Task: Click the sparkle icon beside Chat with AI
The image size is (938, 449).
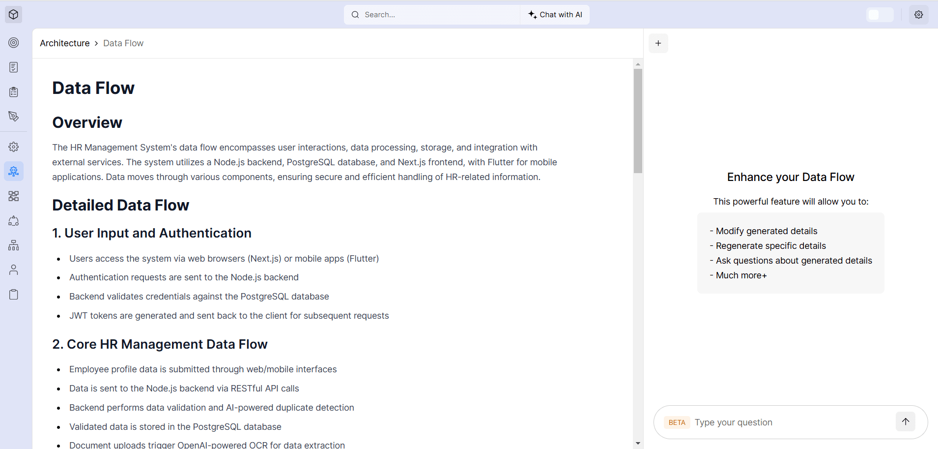Action: [533, 15]
